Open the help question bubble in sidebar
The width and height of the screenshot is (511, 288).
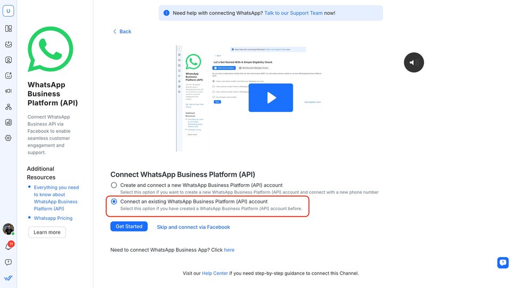pos(9,262)
